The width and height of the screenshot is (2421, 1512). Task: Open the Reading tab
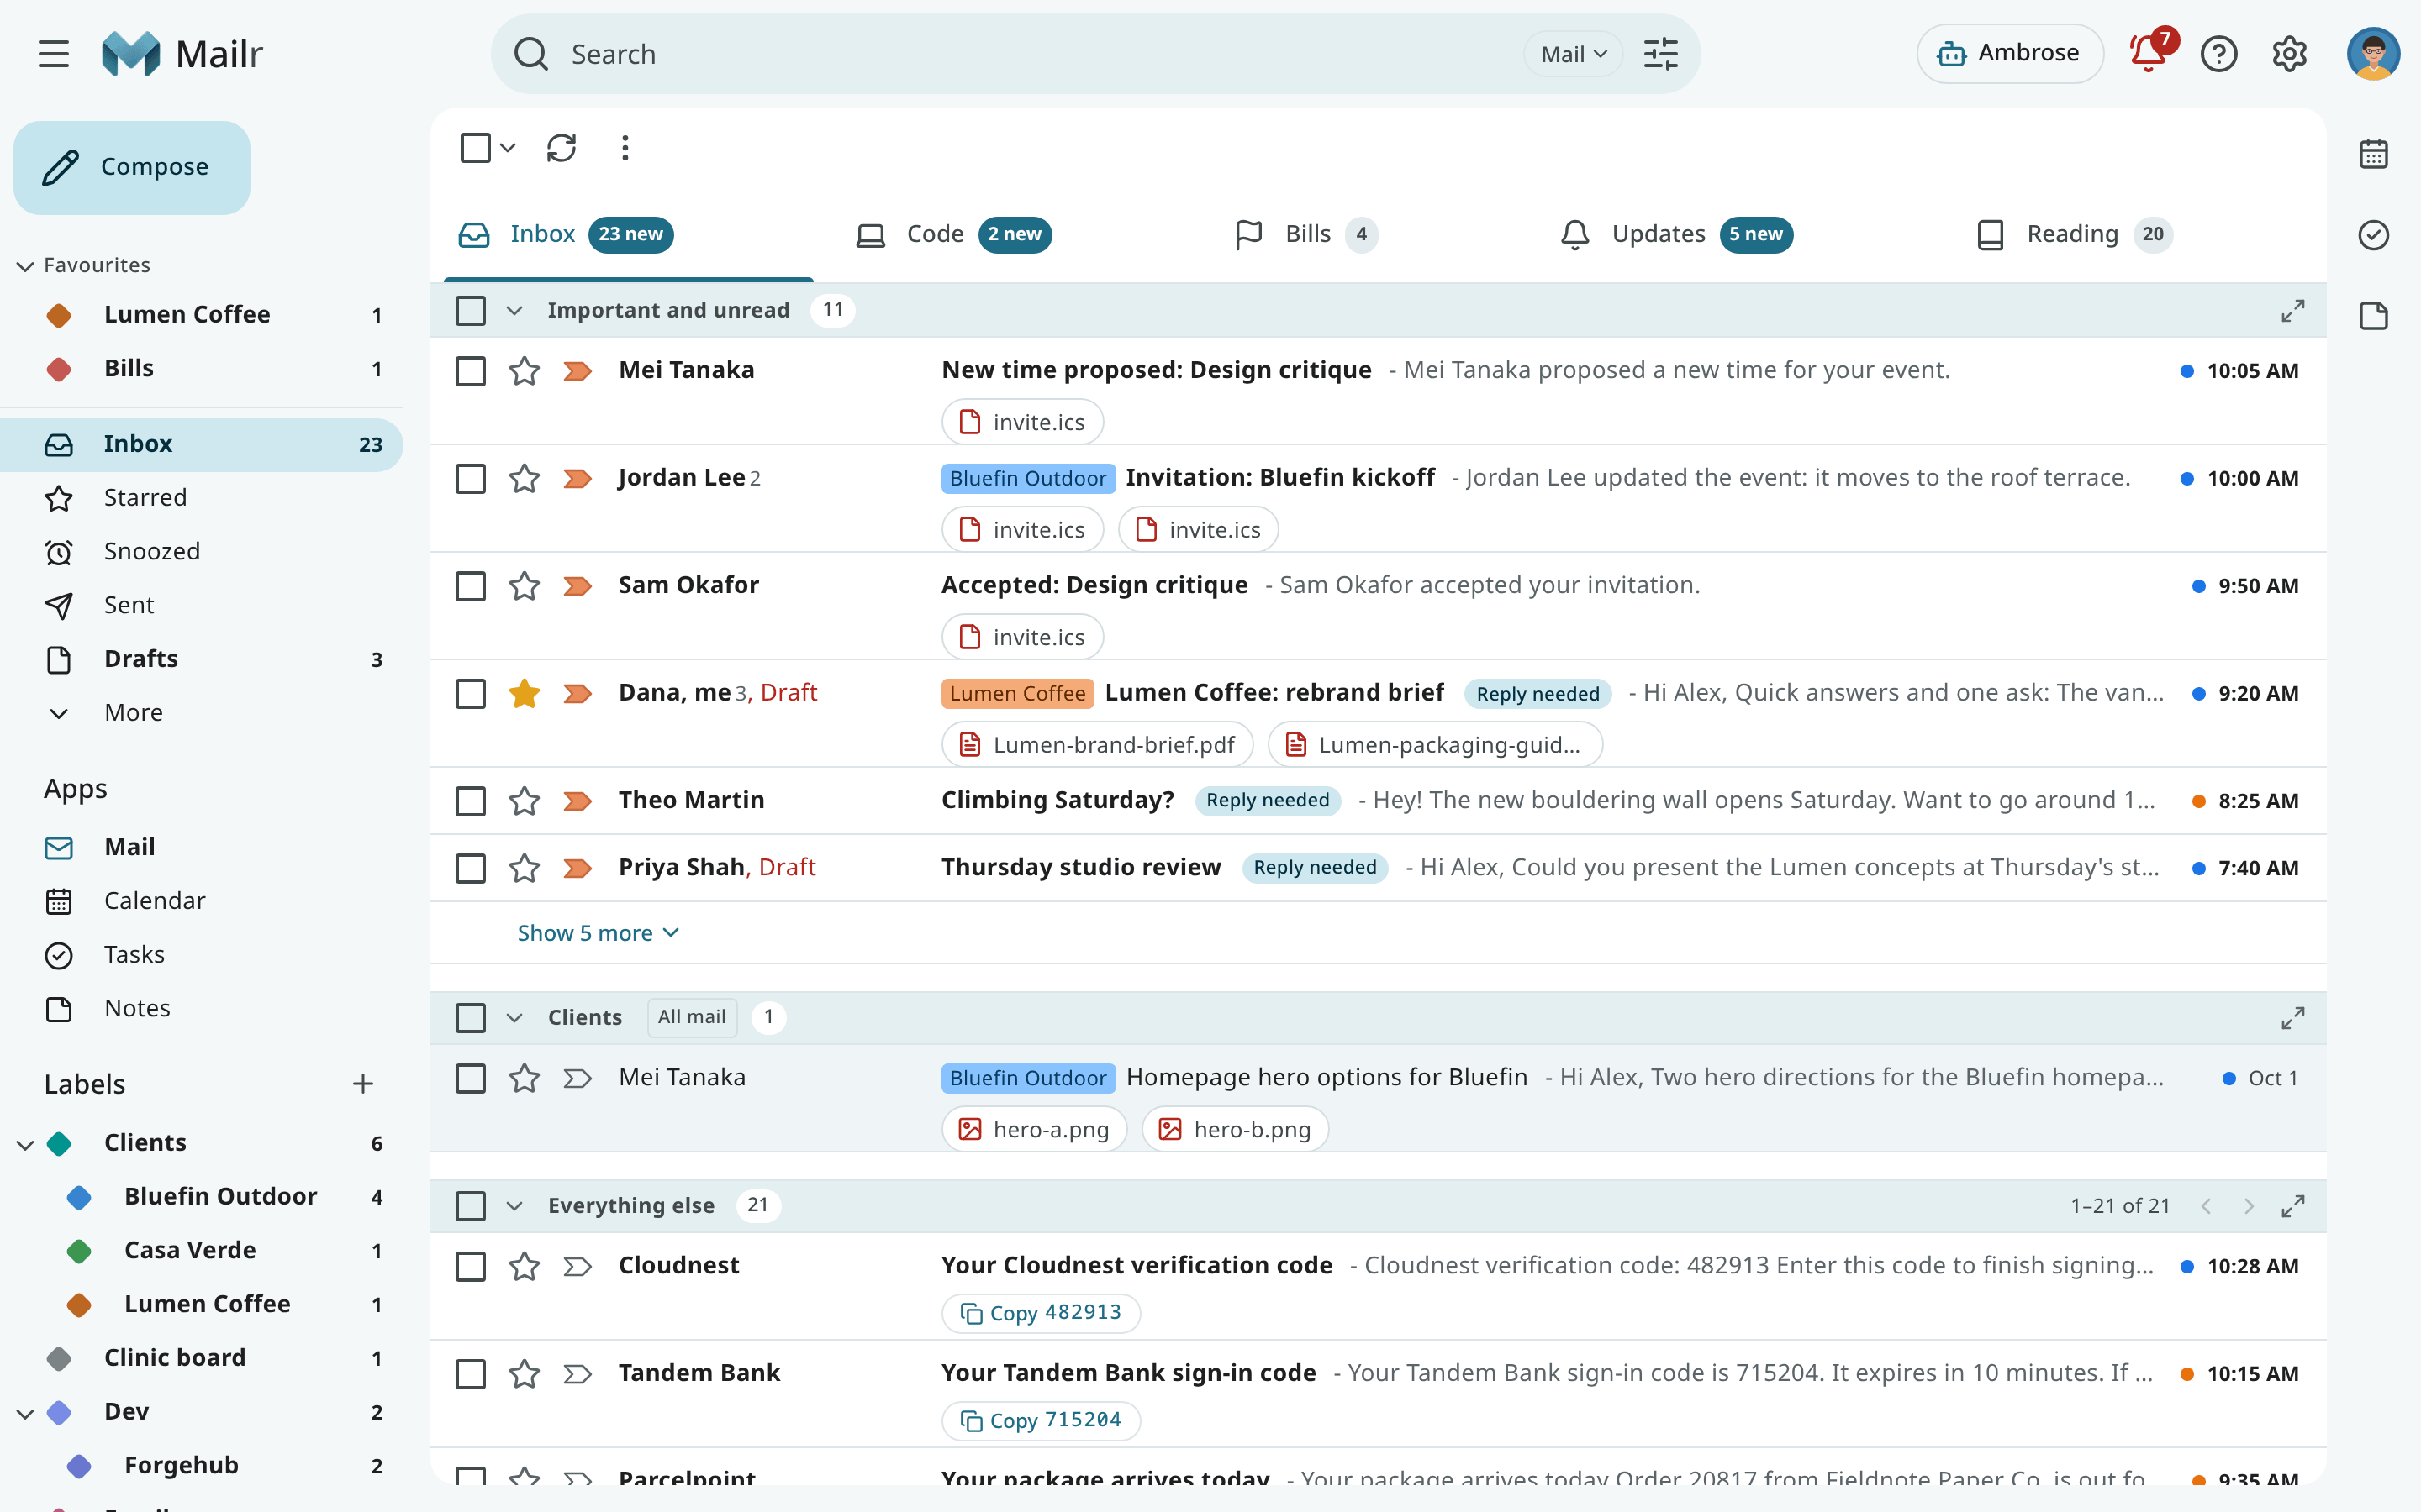2073,234
